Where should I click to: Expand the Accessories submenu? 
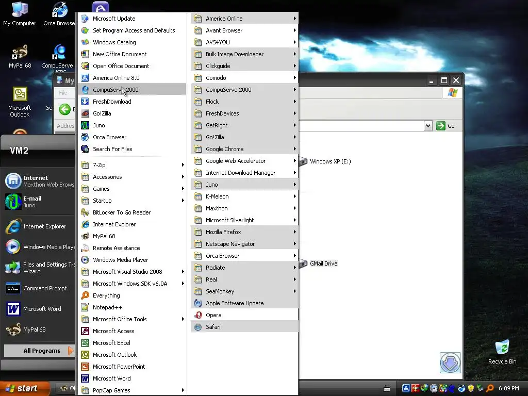click(x=132, y=177)
